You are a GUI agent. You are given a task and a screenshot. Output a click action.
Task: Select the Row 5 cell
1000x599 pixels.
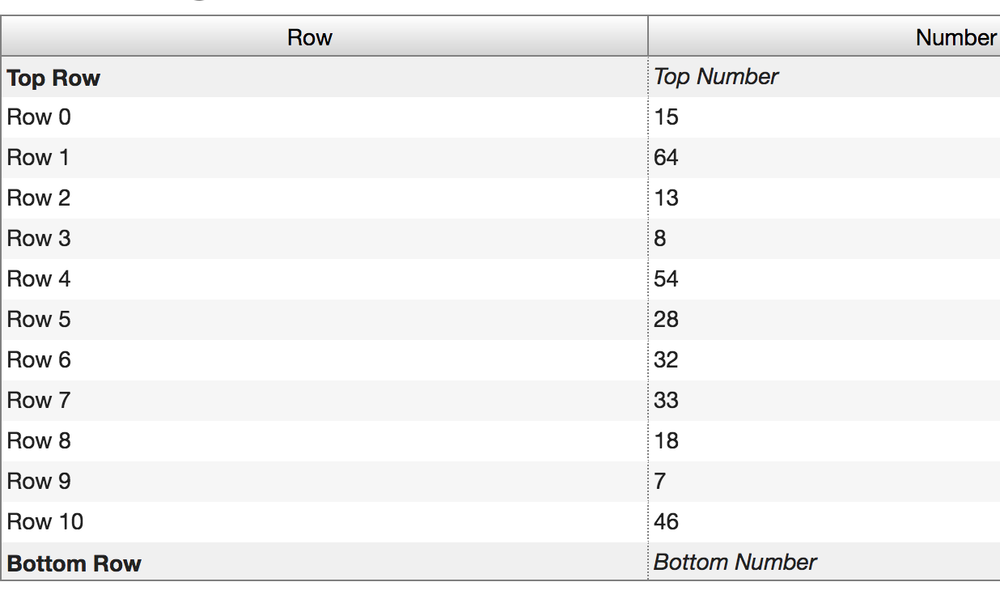coord(39,320)
